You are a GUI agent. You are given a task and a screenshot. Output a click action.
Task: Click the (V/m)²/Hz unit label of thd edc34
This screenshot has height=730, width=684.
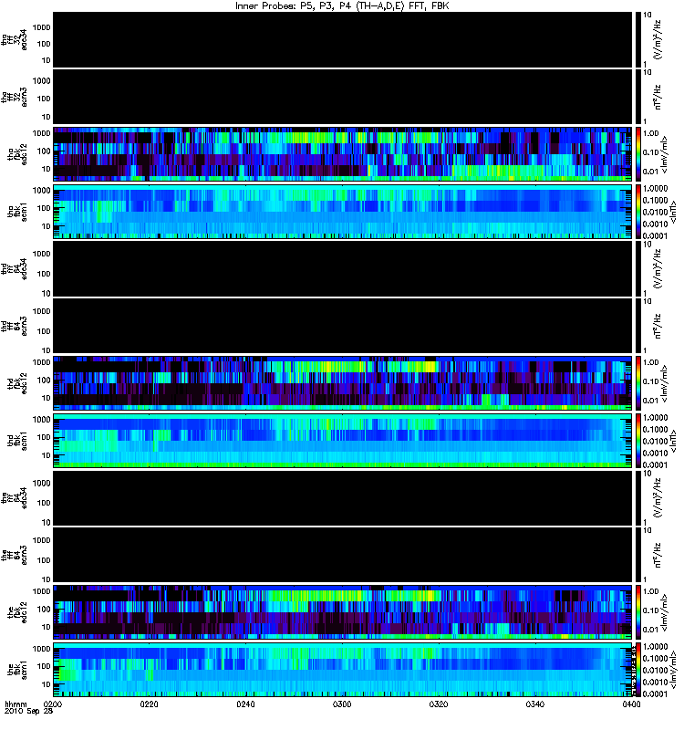coord(658,268)
